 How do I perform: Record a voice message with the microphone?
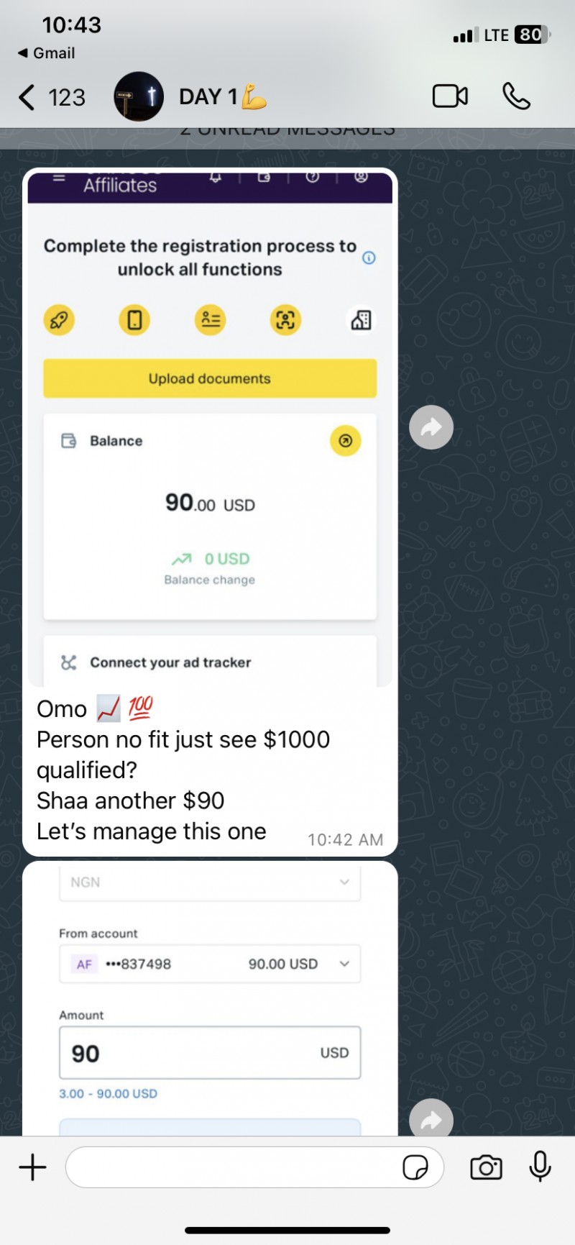click(x=540, y=1167)
